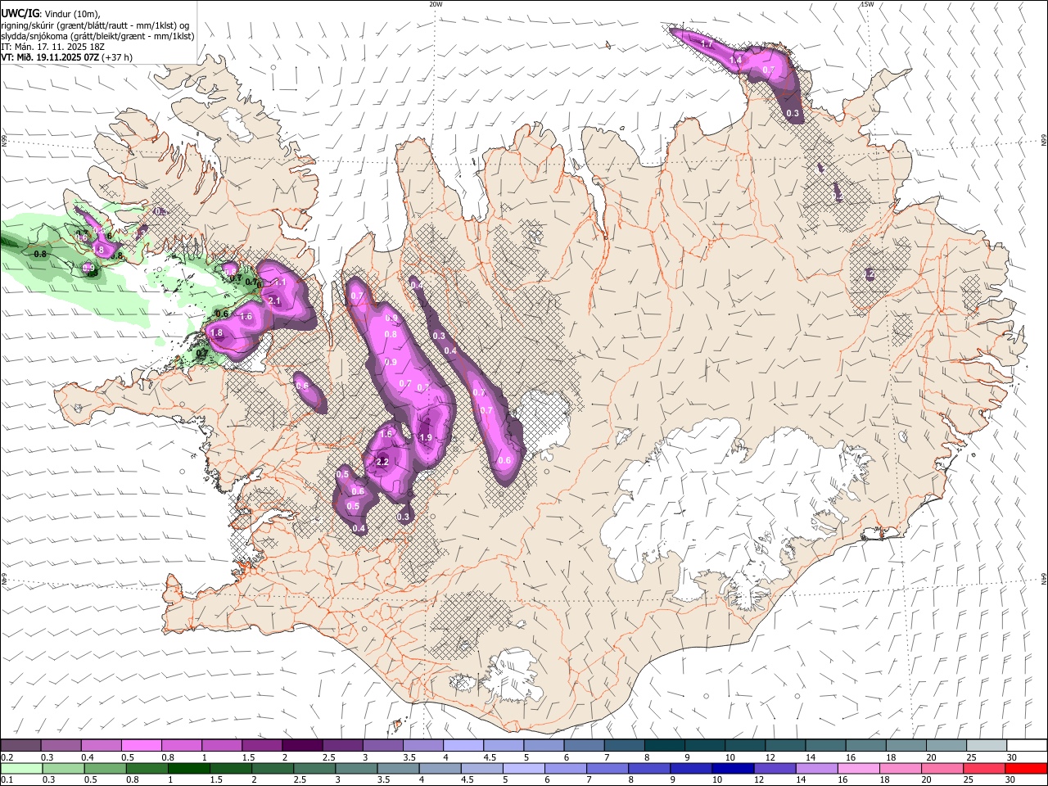Select the white 30 swatch ending the snow scale

coord(1027,746)
